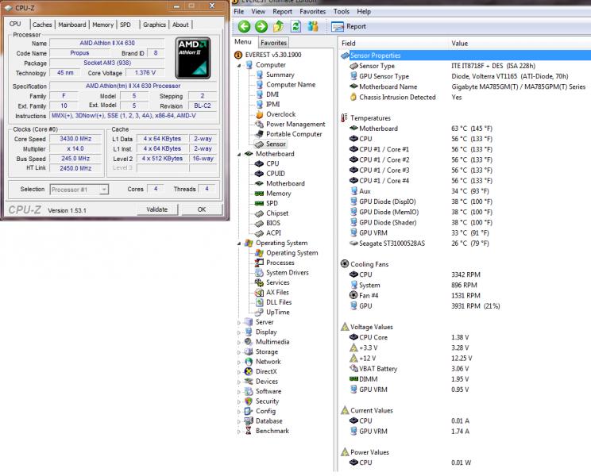Switch to the SPD tab in CPU-Z
The image size is (591, 476).
126,25
